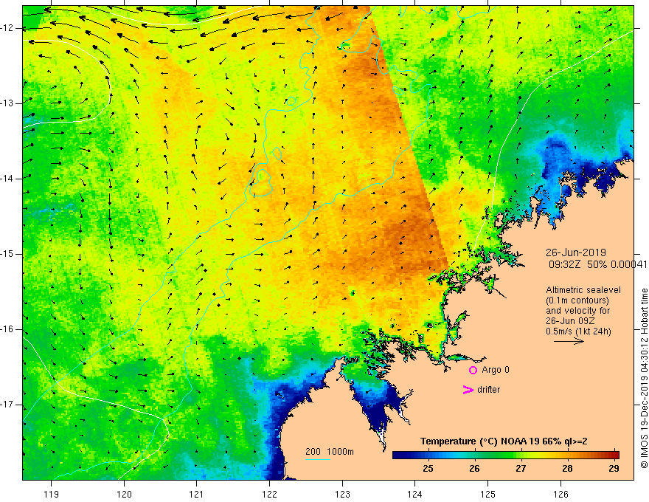Viewport: 649px width, 502px height.
Task: Click the vertical IMOS copyright timestamp text
Action: (644, 378)
